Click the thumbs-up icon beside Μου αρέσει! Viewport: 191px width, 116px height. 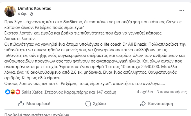pyautogui.click(x=21, y=104)
